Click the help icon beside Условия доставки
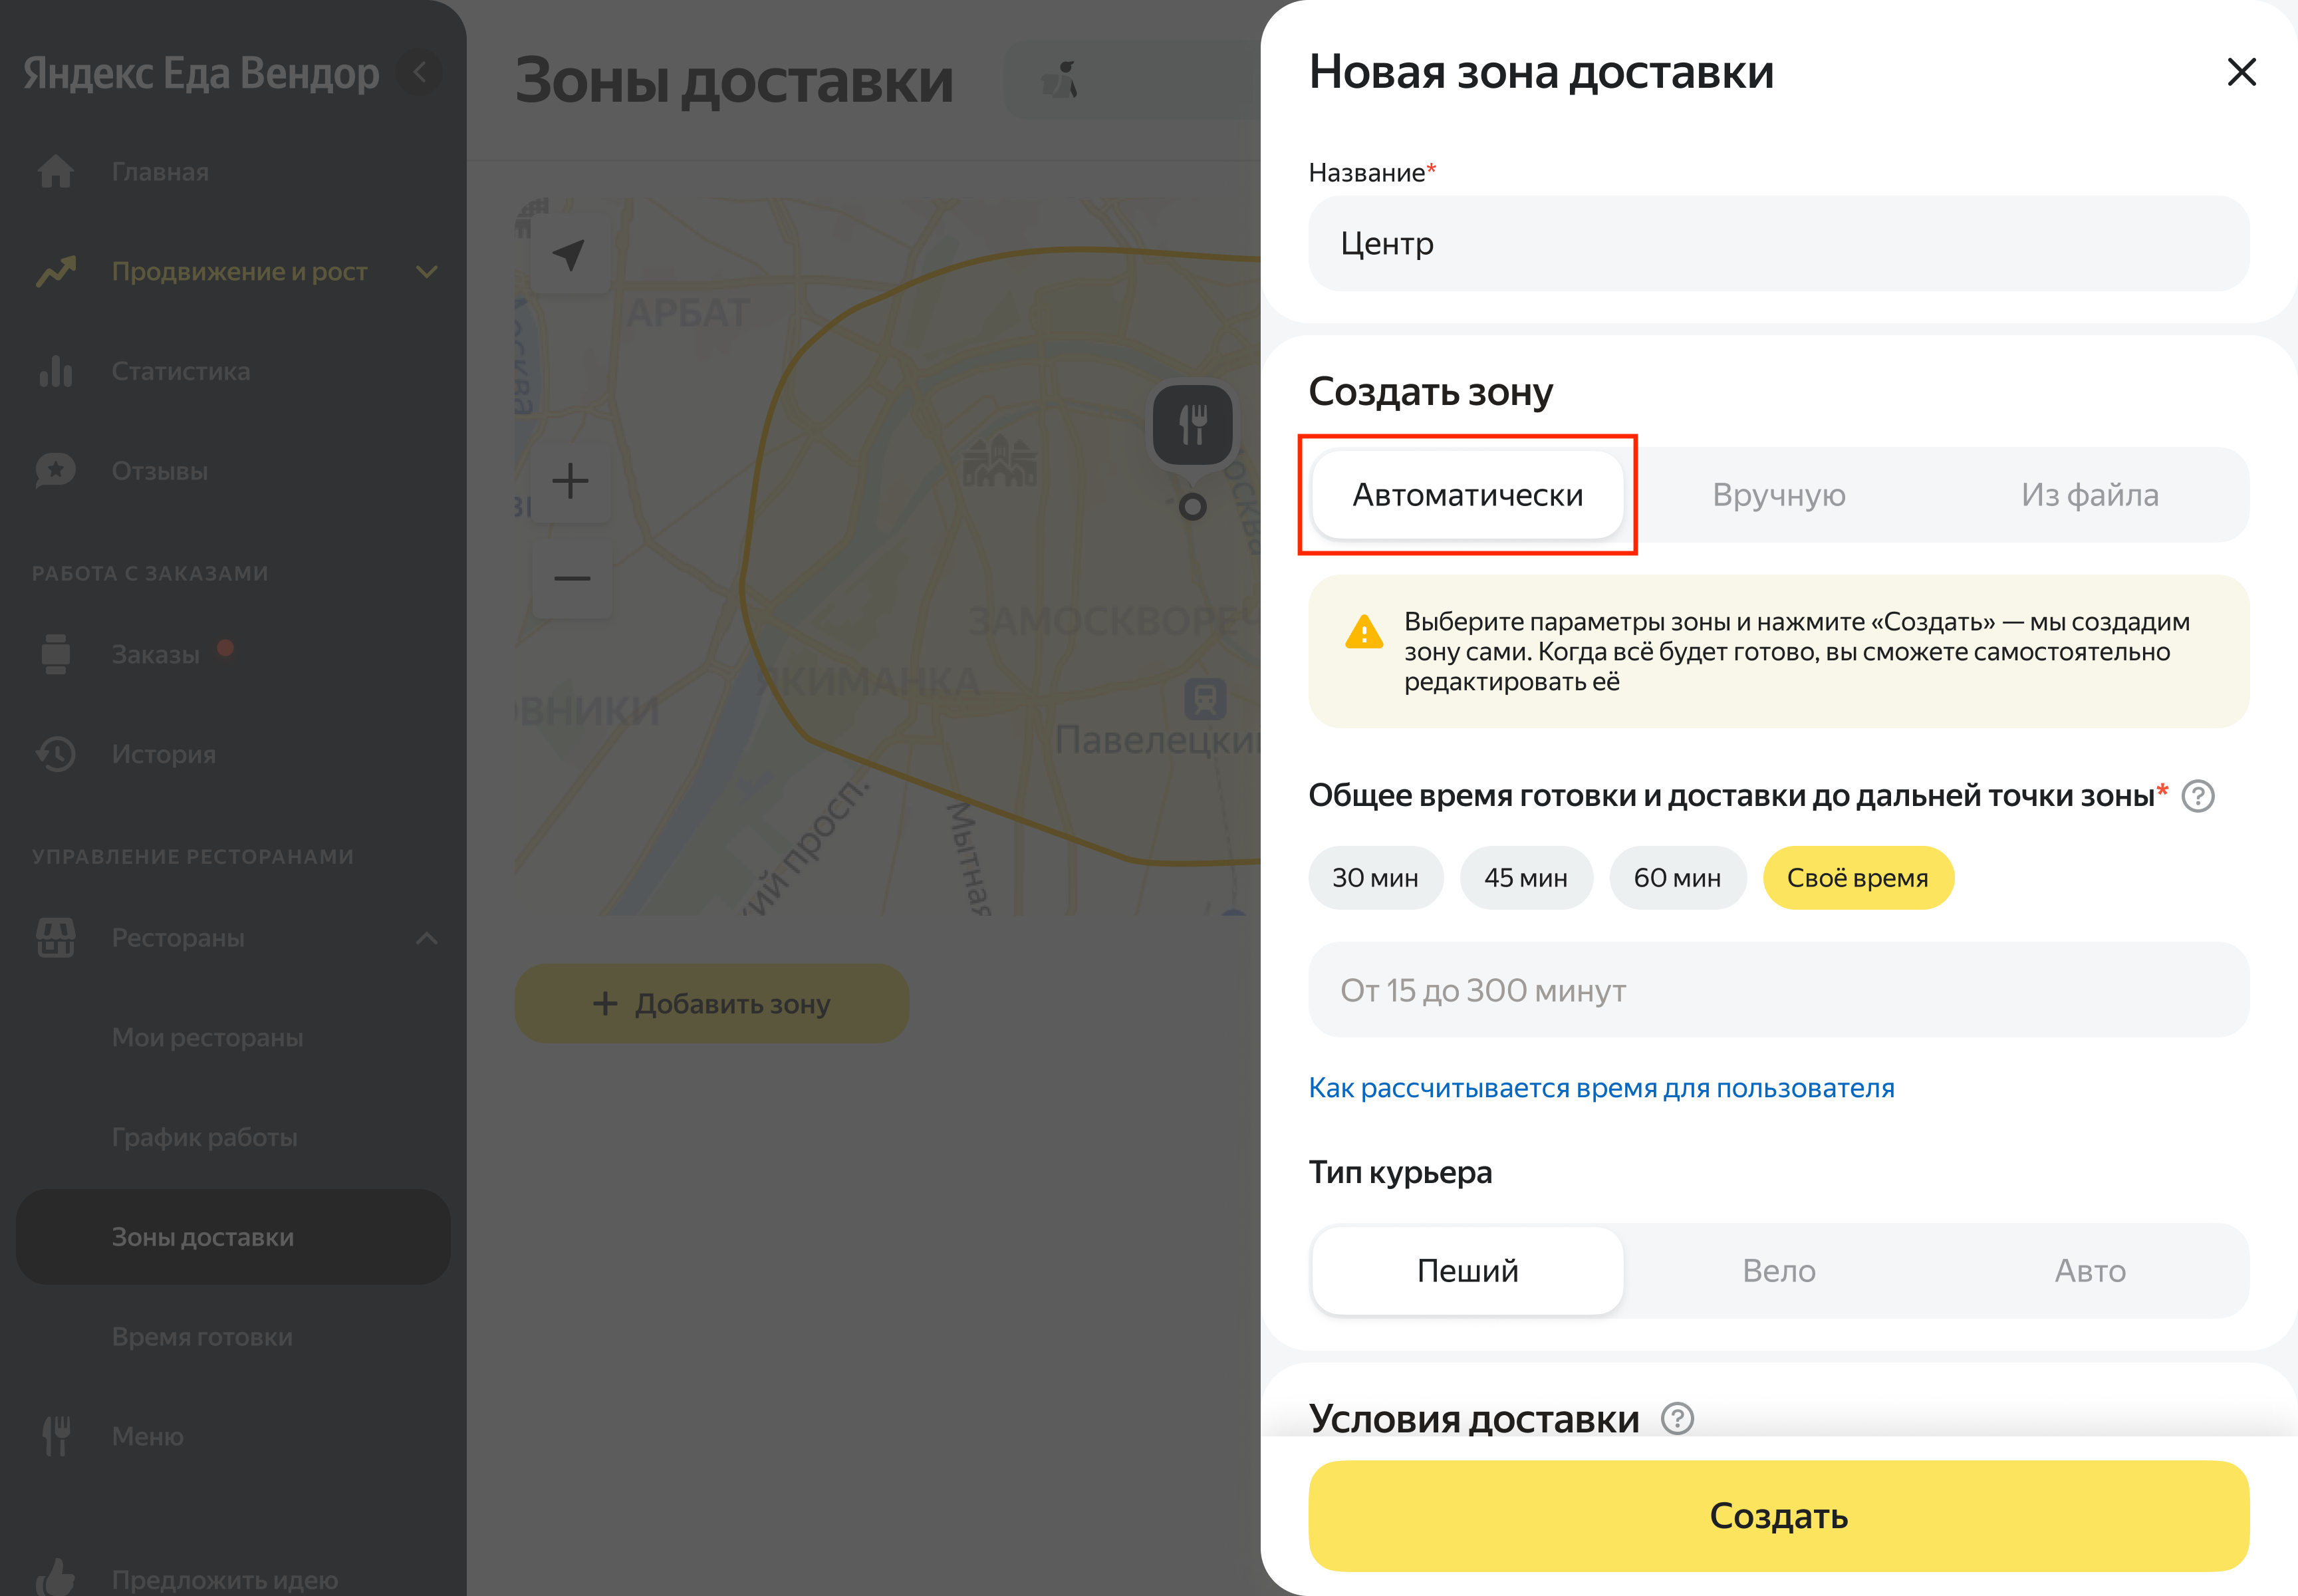2298x1596 pixels. (x=1677, y=1418)
